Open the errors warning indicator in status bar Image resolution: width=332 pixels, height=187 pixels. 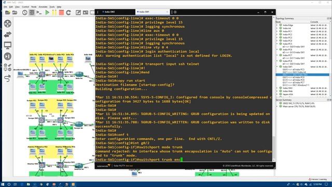point(317,179)
